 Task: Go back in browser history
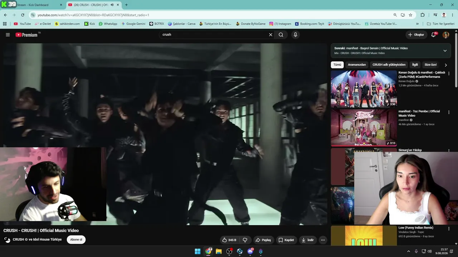click(x=5, y=15)
